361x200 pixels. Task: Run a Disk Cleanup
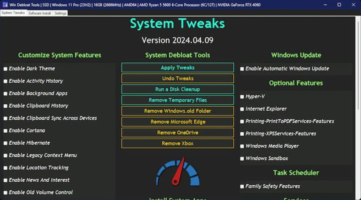177,89
